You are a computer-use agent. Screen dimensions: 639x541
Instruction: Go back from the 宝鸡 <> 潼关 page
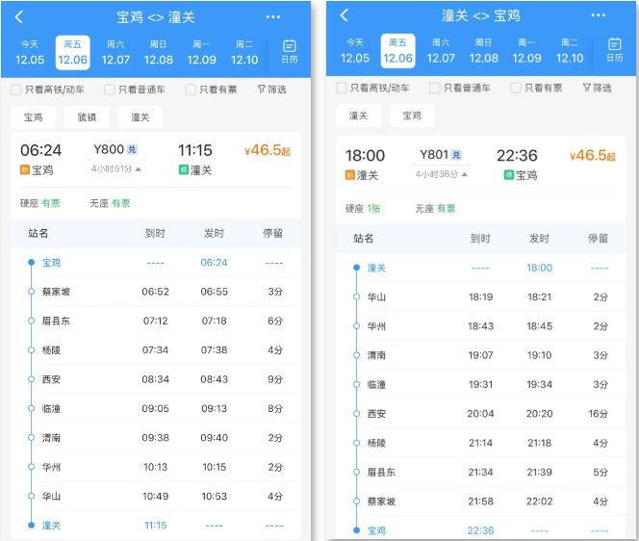coord(19,17)
